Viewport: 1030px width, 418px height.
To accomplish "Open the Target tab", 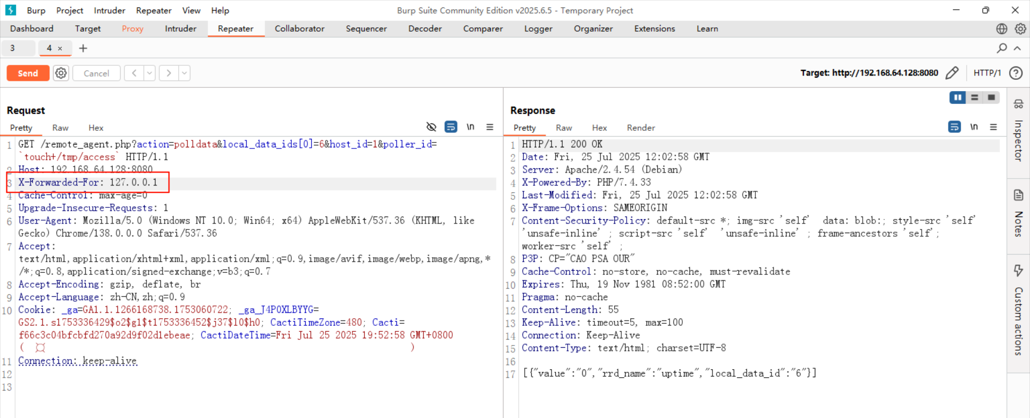I will [x=88, y=29].
